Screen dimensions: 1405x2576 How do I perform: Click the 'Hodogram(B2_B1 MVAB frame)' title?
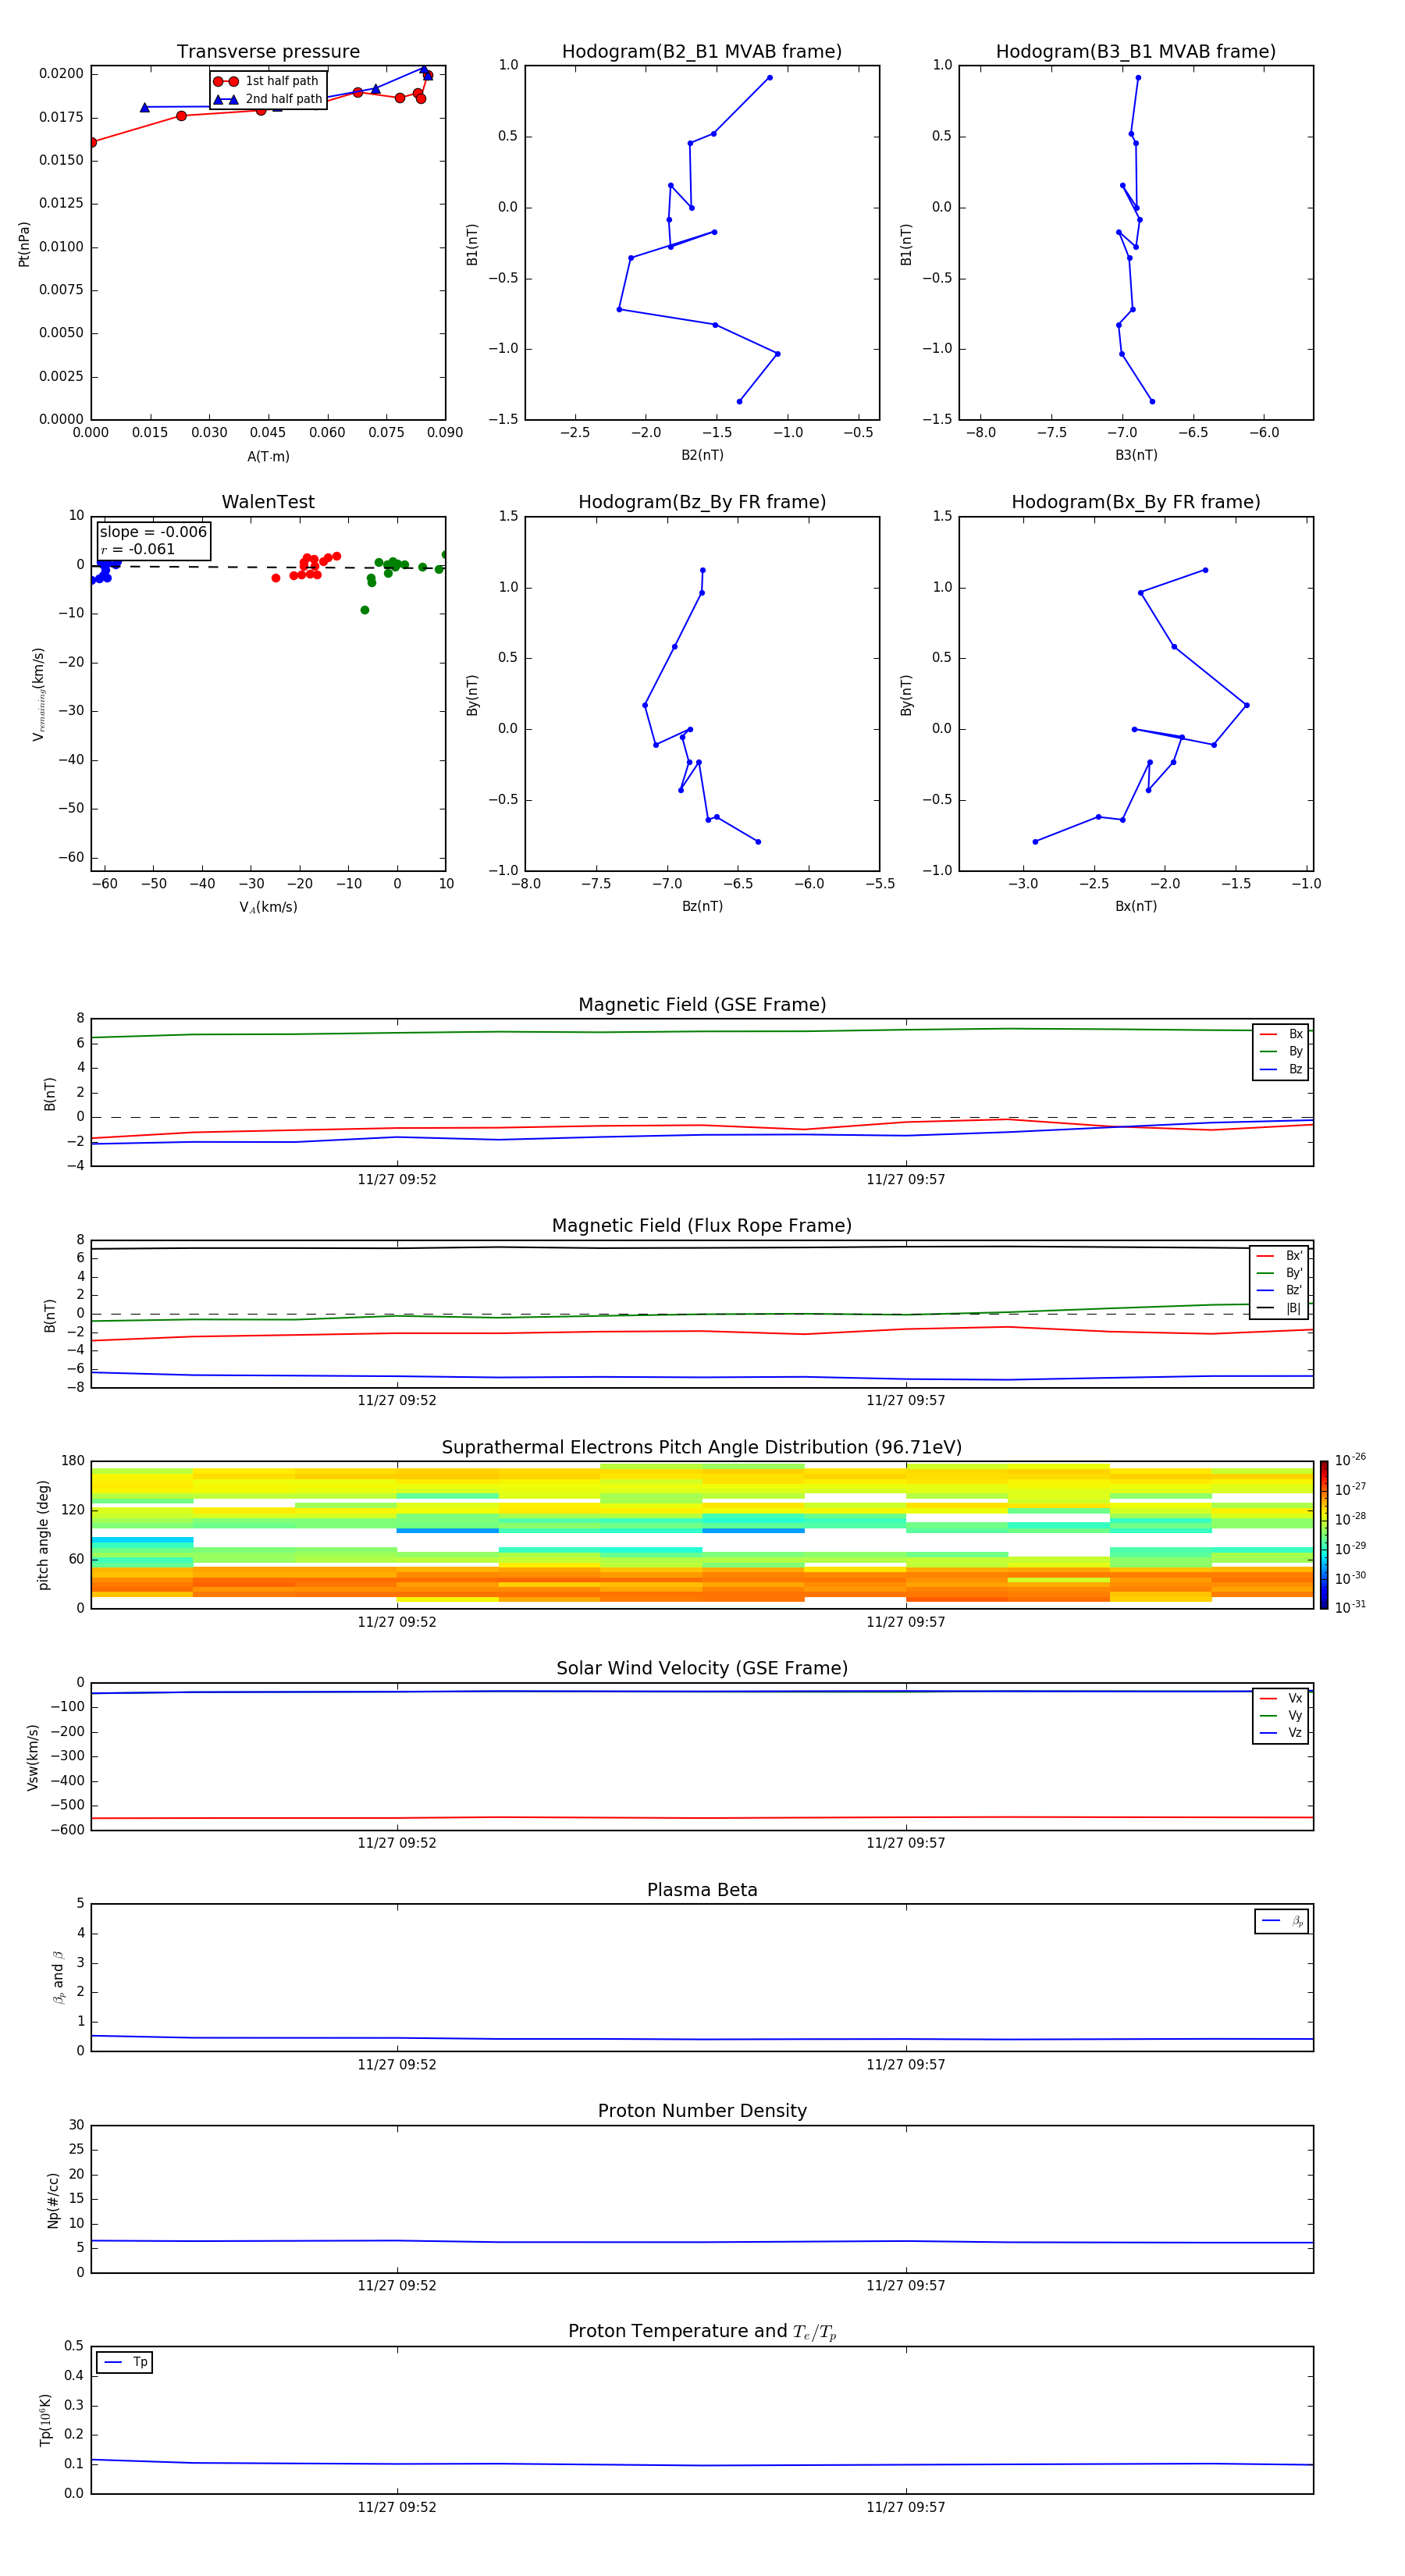pos(702,52)
